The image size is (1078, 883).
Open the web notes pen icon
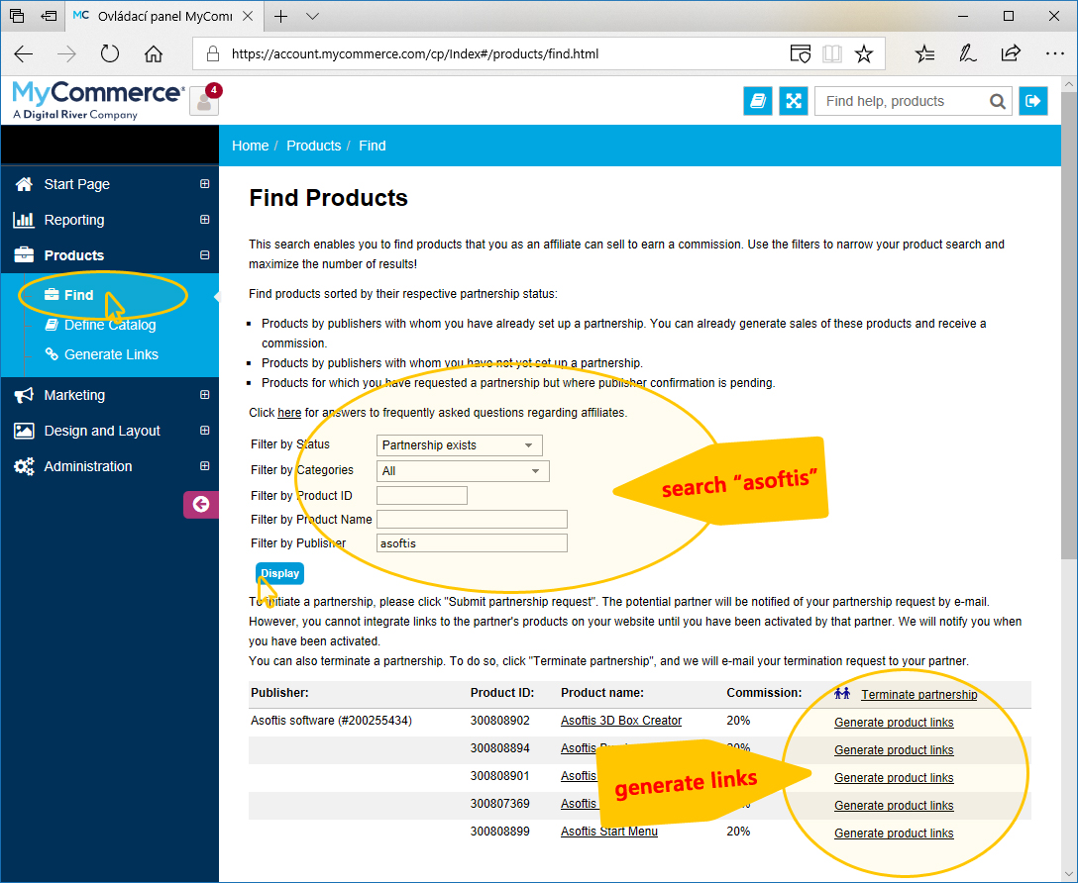click(968, 53)
